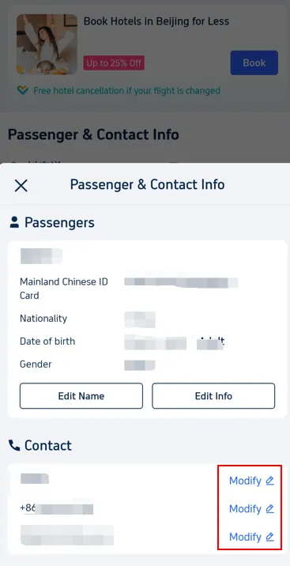Close the Passenger & Contact Info sheet
The width and height of the screenshot is (290, 566).
pos(21,186)
